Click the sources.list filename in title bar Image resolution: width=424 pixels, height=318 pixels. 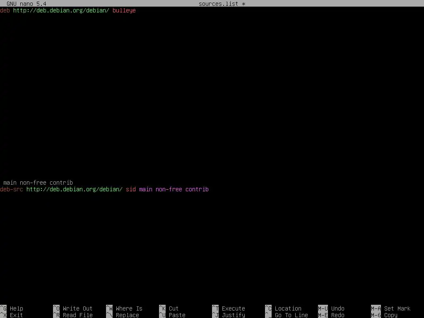218,4
